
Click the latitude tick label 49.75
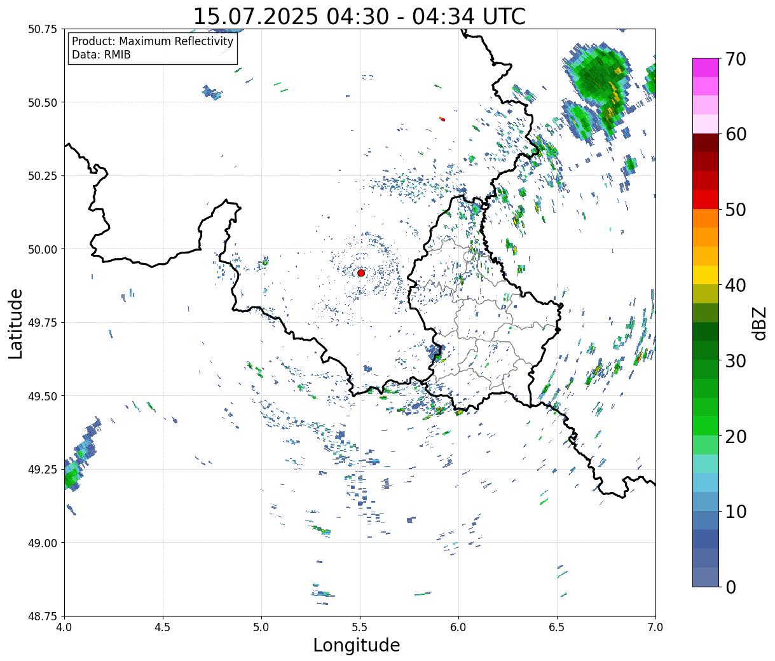43,323
